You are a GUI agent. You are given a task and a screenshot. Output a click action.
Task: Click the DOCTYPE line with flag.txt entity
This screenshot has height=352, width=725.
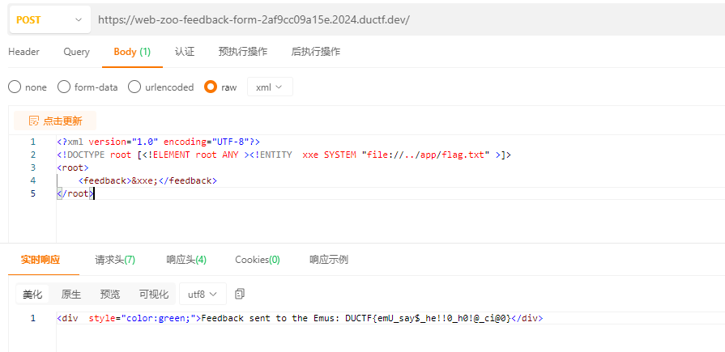click(x=284, y=155)
